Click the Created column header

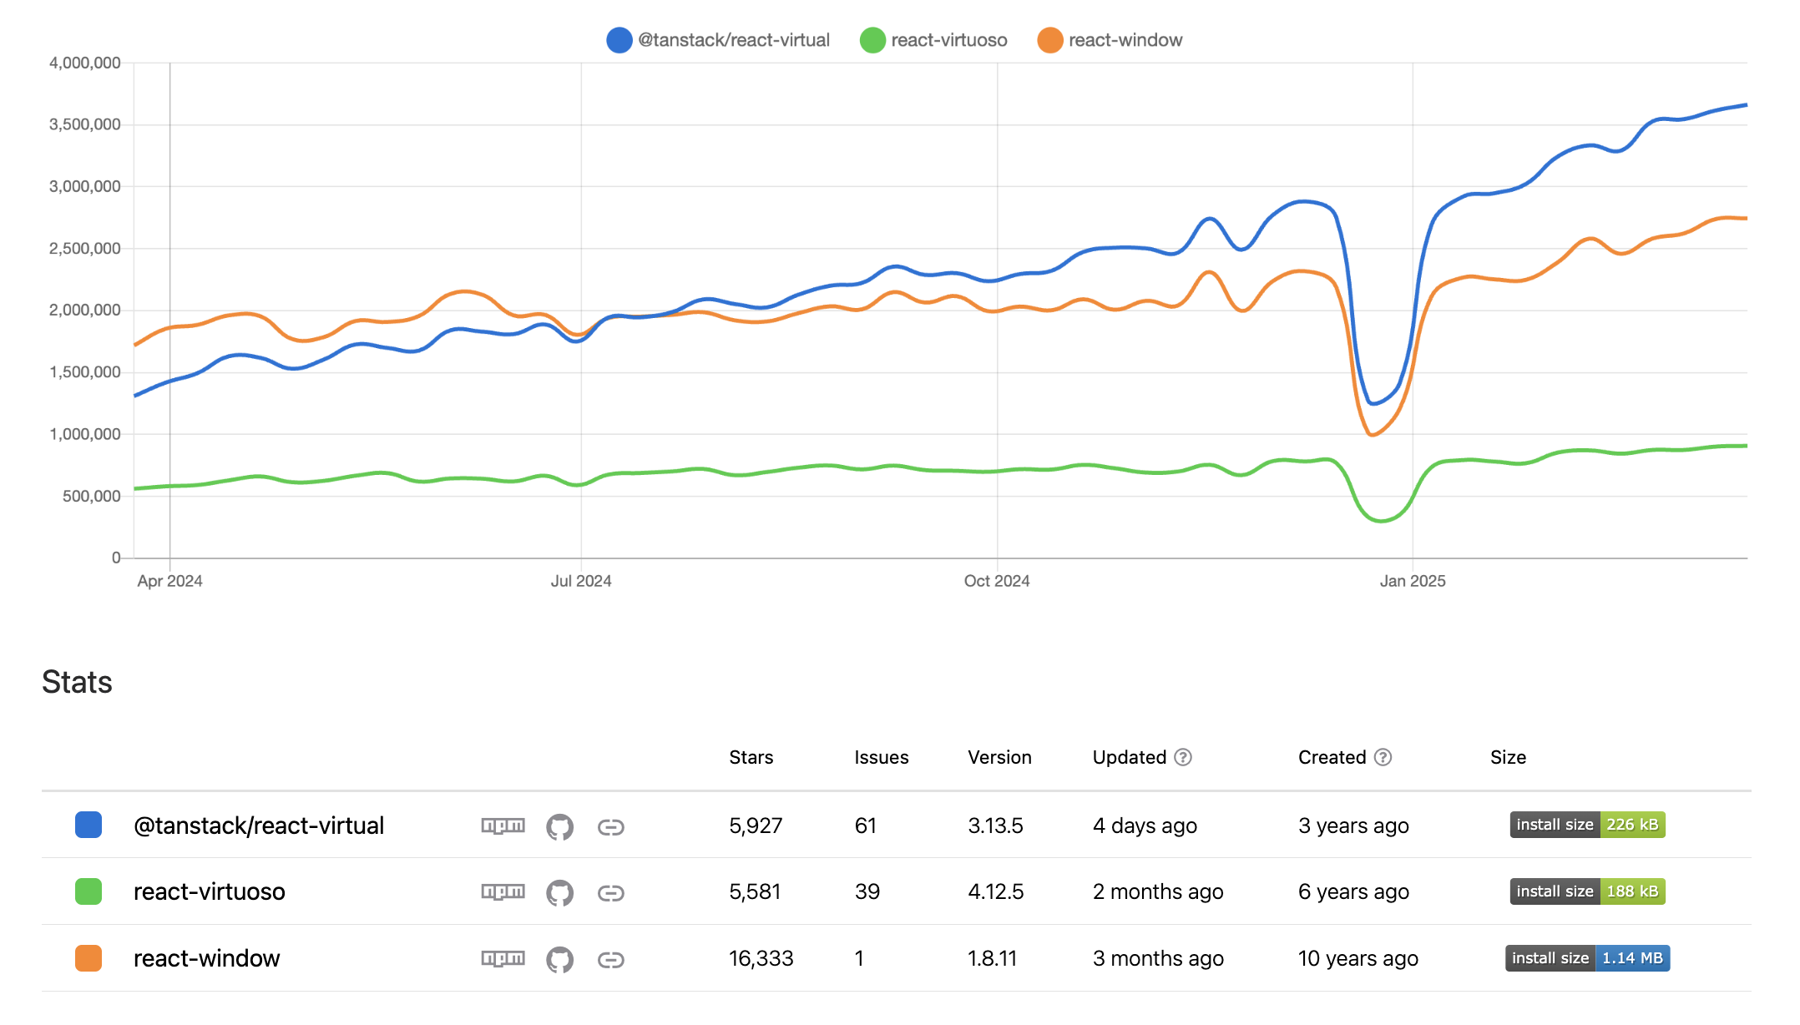1332,757
